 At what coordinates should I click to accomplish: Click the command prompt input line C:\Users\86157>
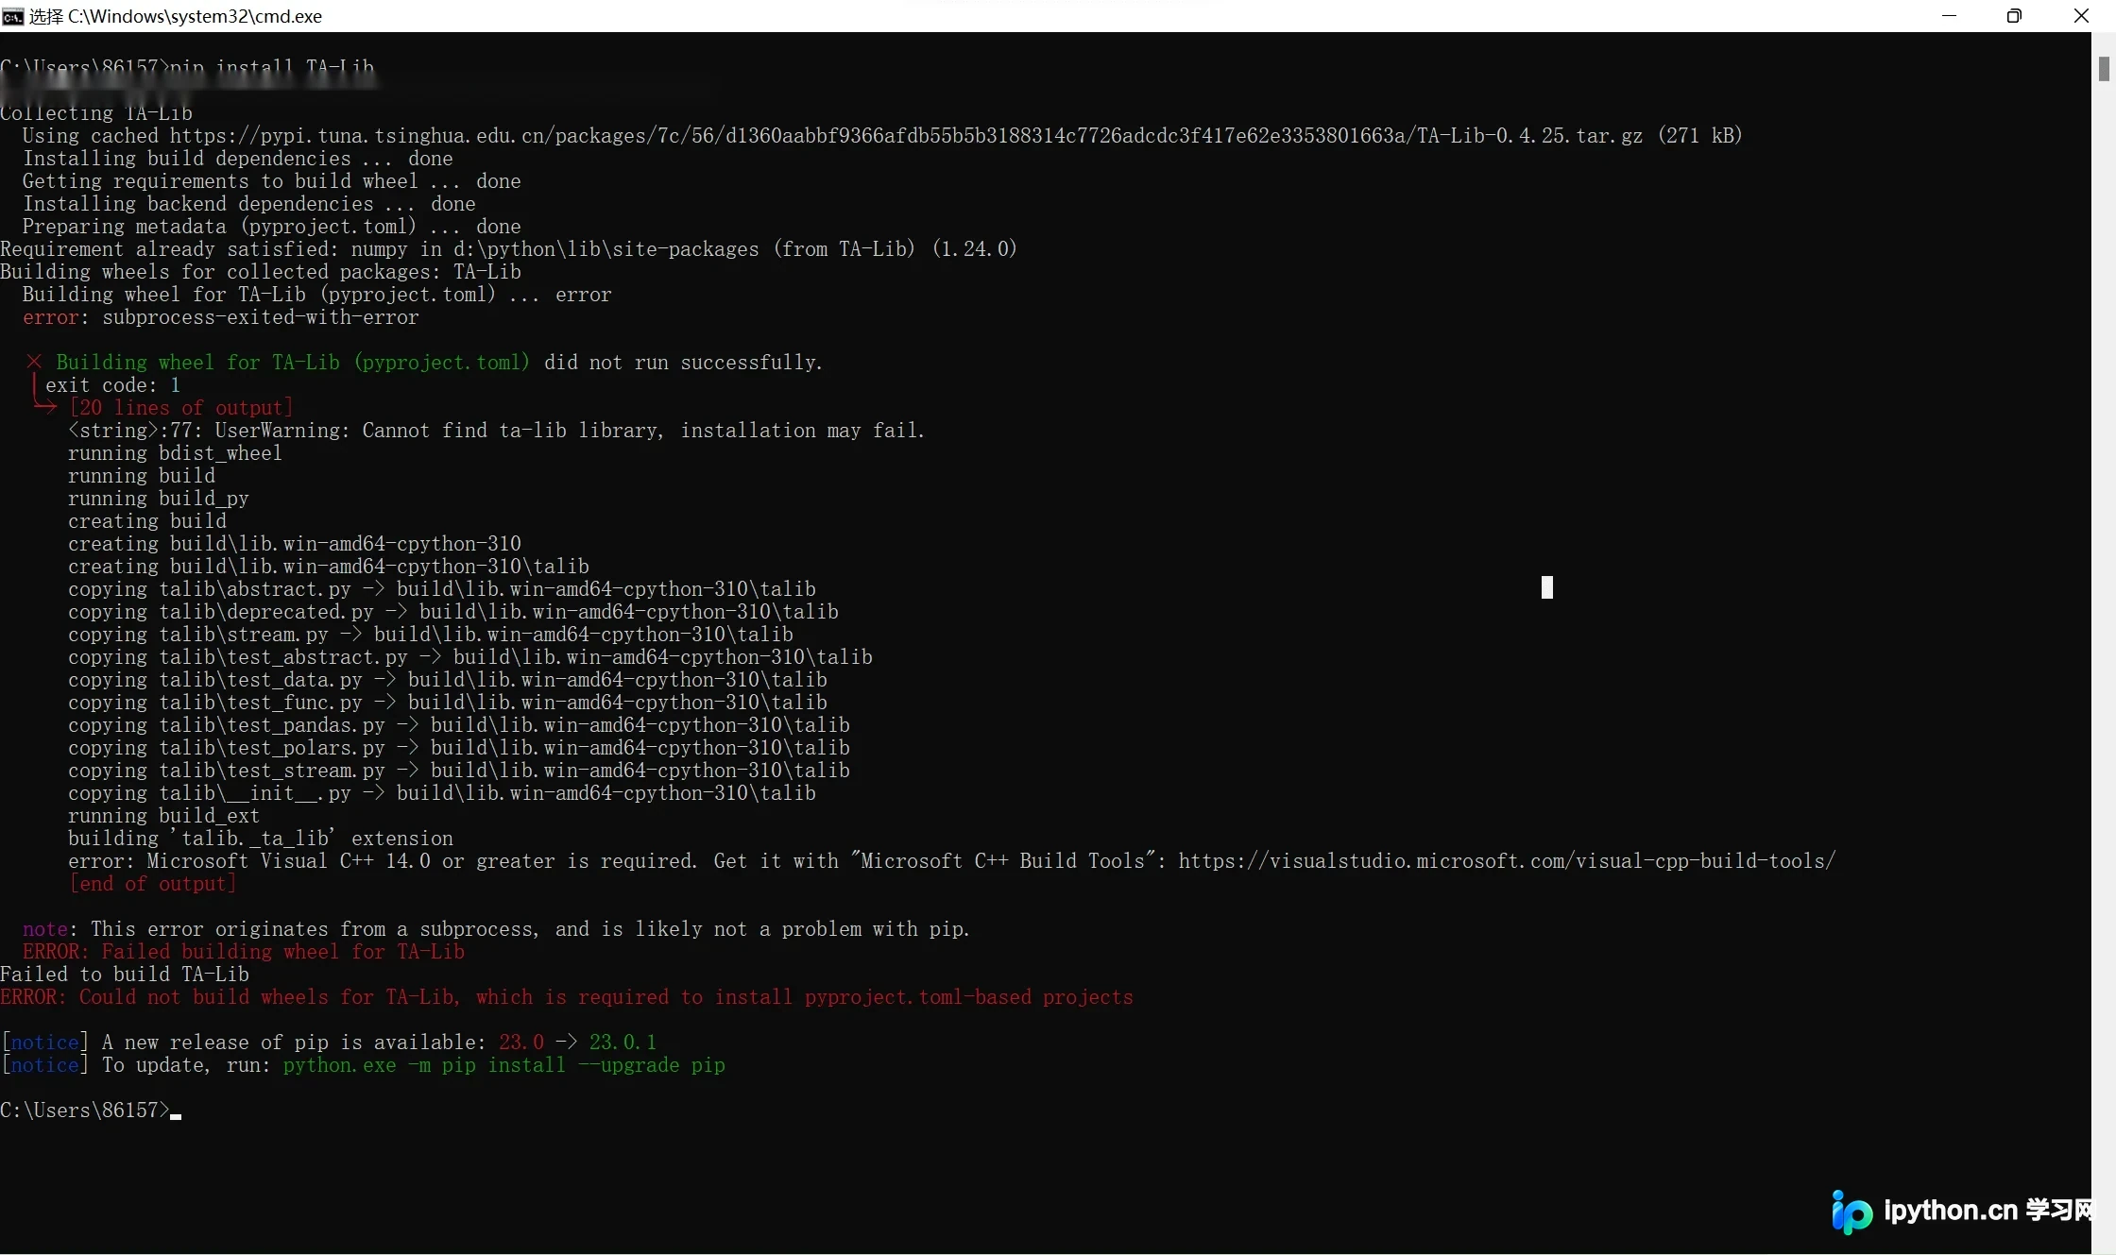(91, 1110)
